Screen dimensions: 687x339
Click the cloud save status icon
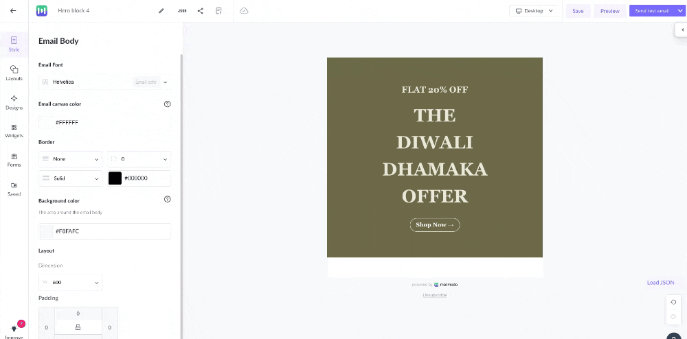click(244, 11)
